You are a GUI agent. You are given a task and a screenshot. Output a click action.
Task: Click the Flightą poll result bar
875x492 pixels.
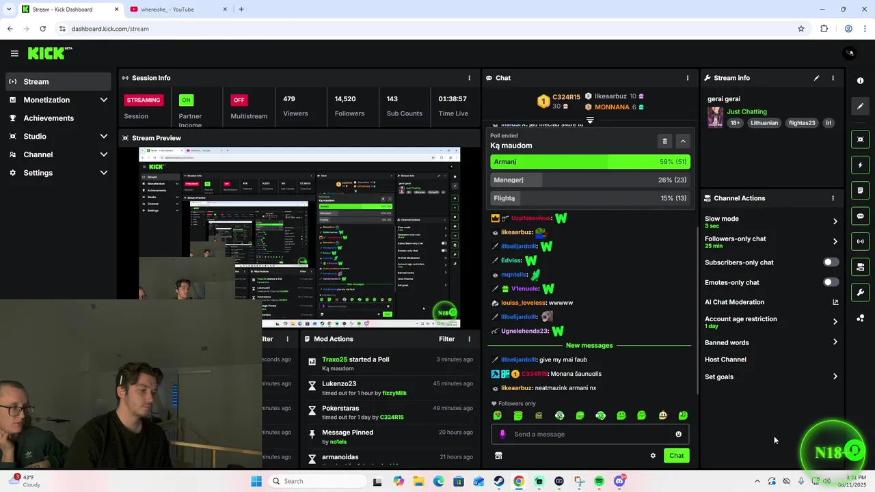pos(590,198)
